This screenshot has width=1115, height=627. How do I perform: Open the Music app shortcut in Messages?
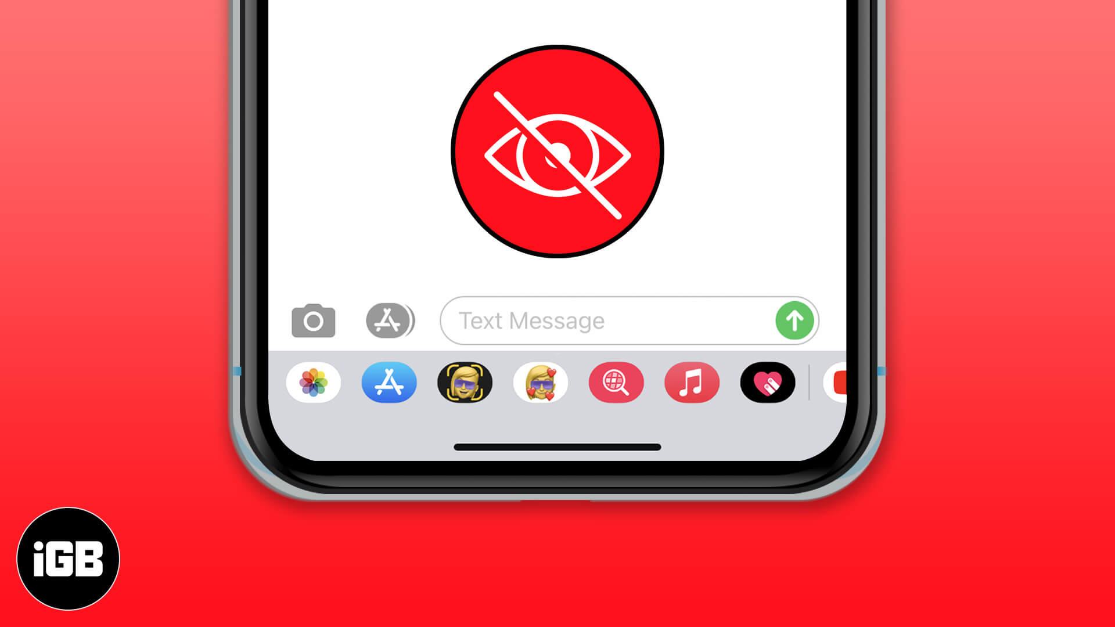click(x=692, y=383)
